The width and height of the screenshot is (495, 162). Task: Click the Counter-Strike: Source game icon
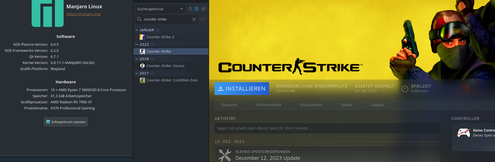pyautogui.click(x=142, y=66)
